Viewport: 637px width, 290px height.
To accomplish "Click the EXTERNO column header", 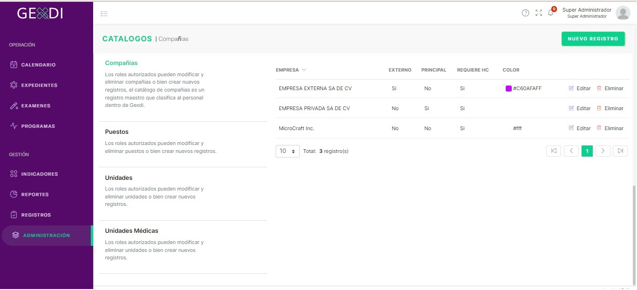I will (400, 70).
